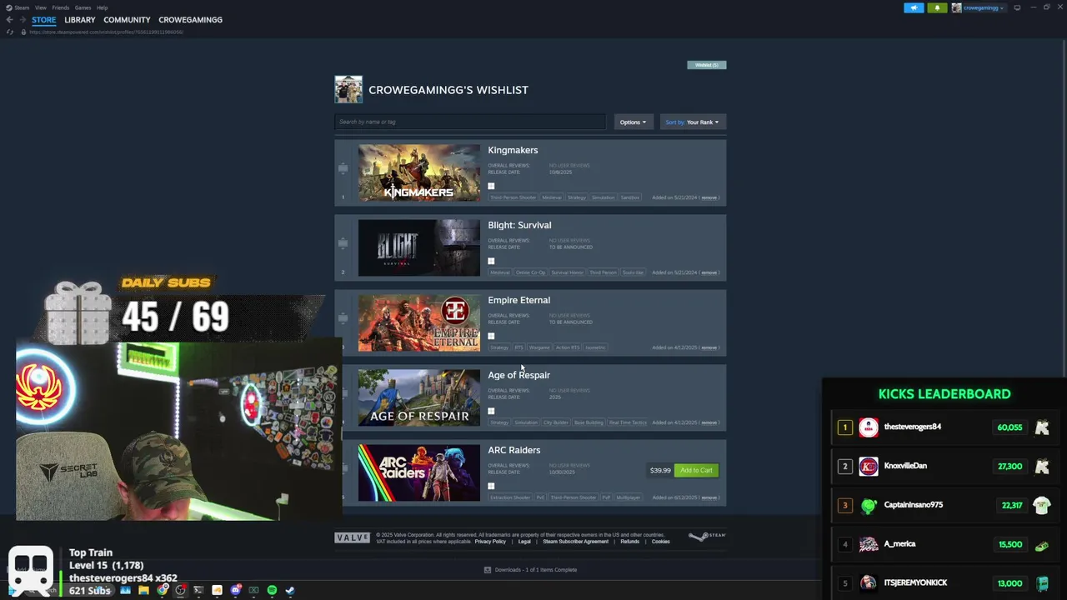Click the Medieval tag under Kingmakers
Image resolution: width=1067 pixels, height=600 pixels.
(x=552, y=197)
